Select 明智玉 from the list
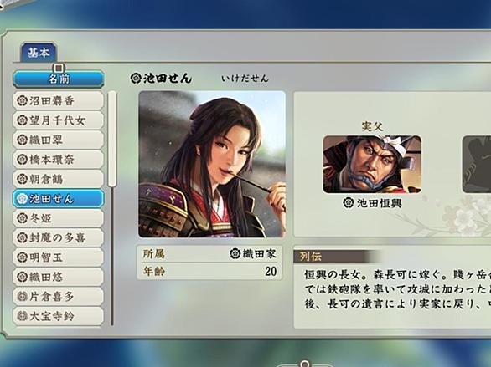This screenshot has width=491, height=367. [59, 257]
